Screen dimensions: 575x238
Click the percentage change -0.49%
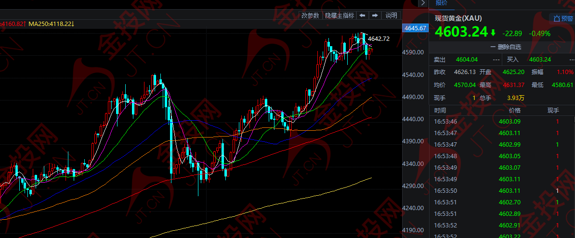(x=539, y=33)
